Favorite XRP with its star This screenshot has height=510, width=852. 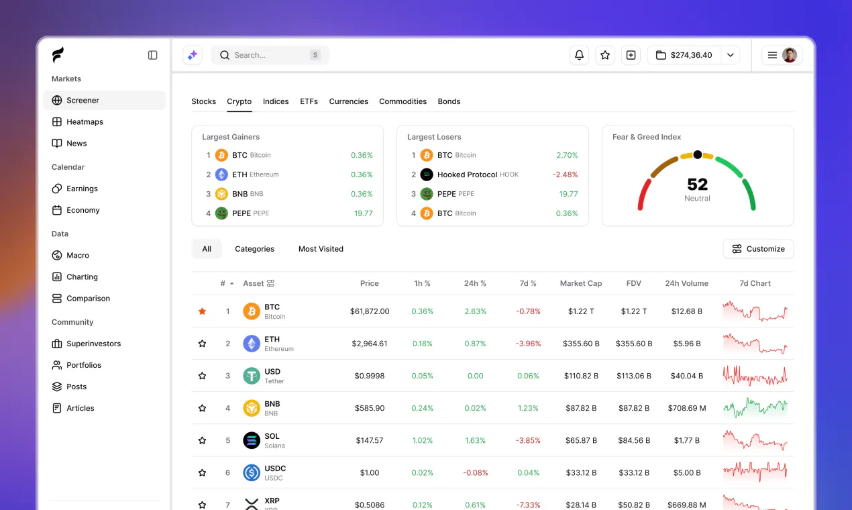(202, 505)
